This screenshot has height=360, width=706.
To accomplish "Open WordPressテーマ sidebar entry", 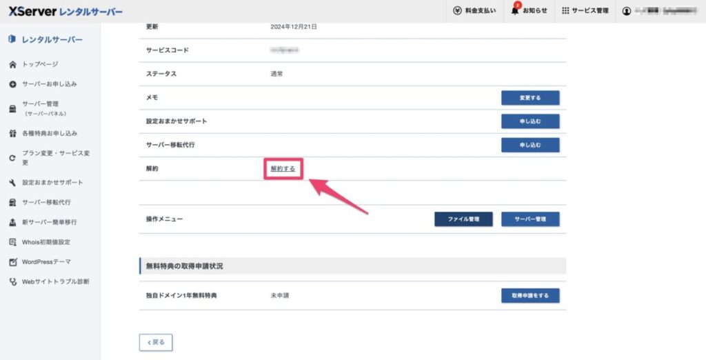I will pos(46,262).
